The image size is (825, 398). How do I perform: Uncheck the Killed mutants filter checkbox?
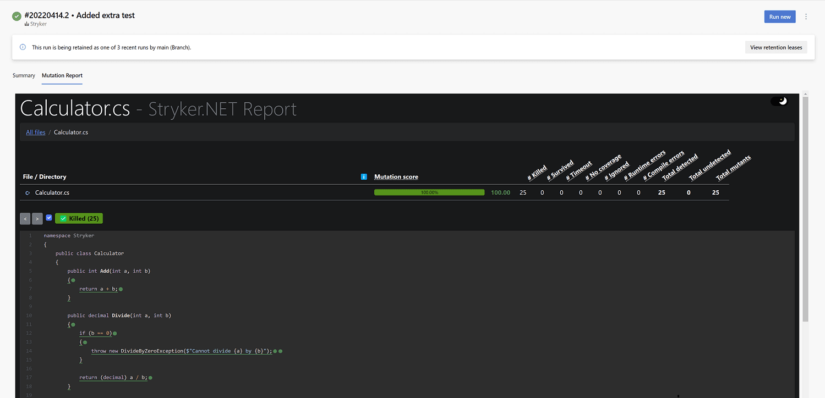click(x=49, y=218)
